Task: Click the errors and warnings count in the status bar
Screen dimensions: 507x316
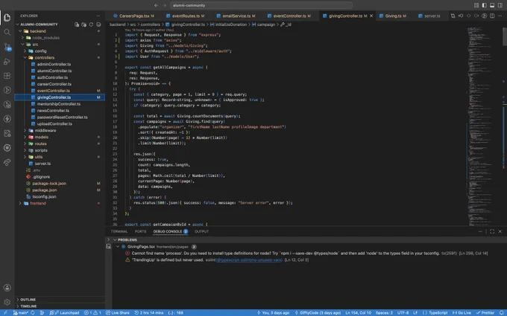Action: click(x=92, y=313)
